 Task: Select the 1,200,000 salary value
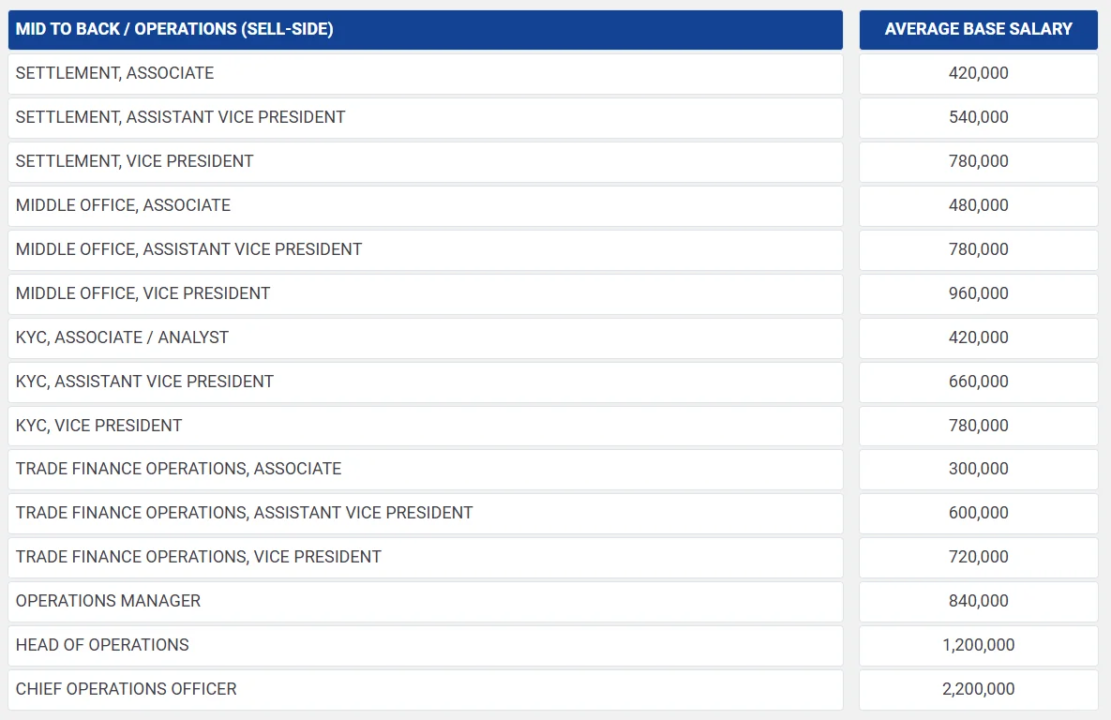click(x=978, y=645)
